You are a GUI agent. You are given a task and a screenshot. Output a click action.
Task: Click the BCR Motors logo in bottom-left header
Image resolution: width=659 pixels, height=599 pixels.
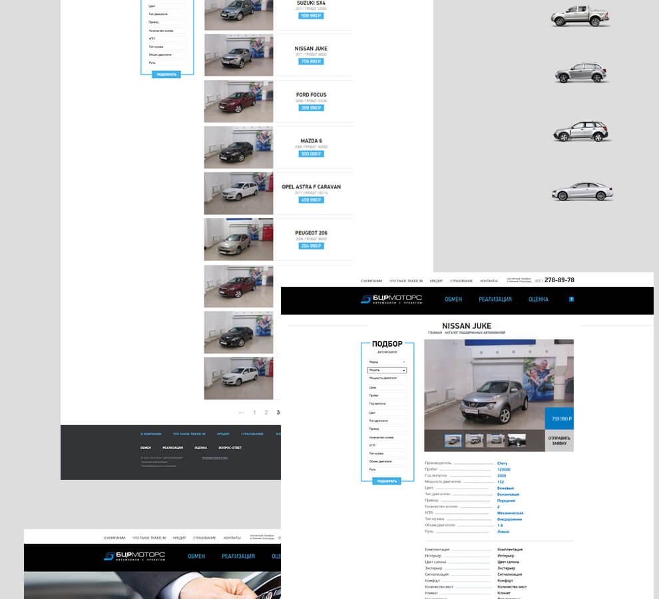[x=134, y=556]
